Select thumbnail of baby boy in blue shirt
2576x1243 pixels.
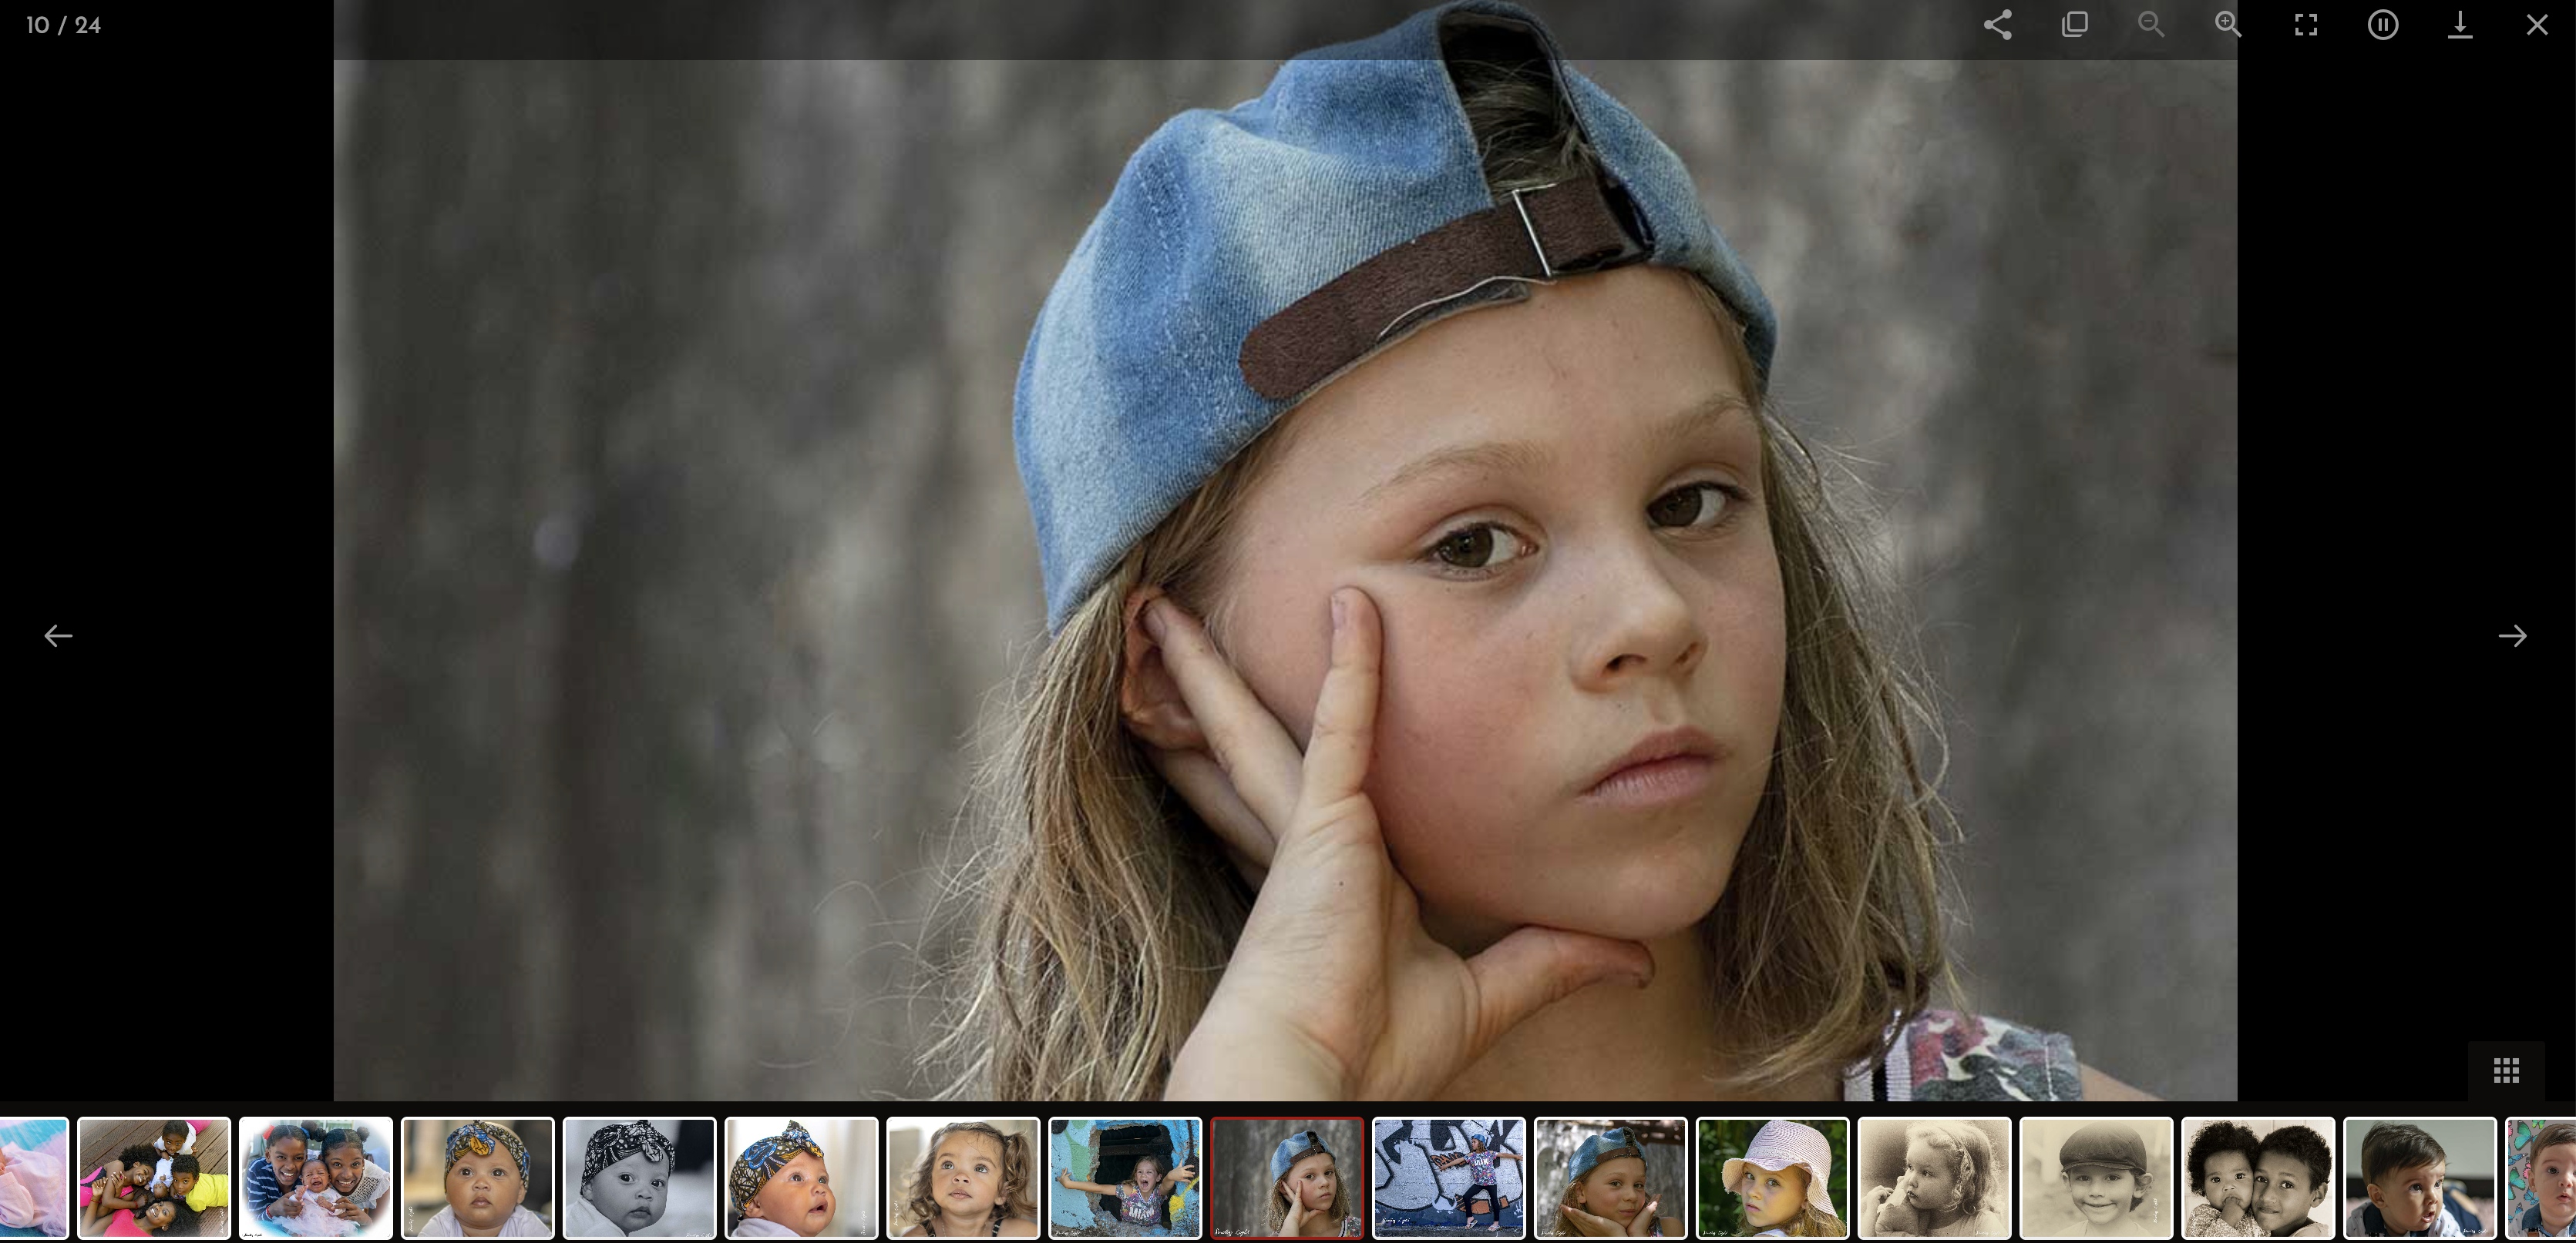click(2421, 1178)
